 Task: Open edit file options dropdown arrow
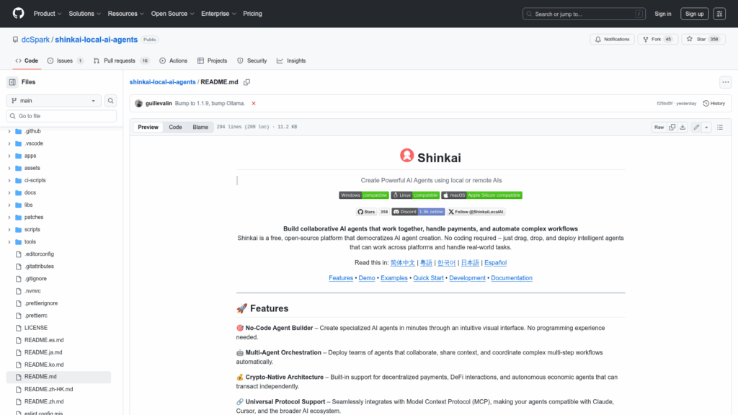click(x=706, y=127)
